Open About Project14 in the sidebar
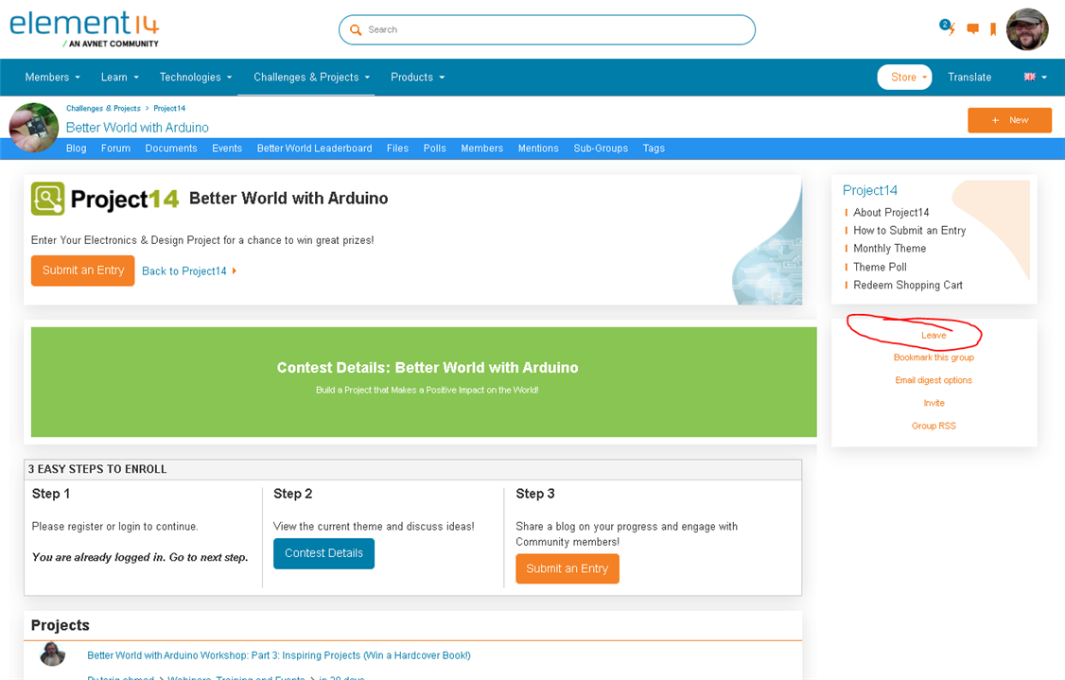The image size is (1065, 680). point(890,213)
